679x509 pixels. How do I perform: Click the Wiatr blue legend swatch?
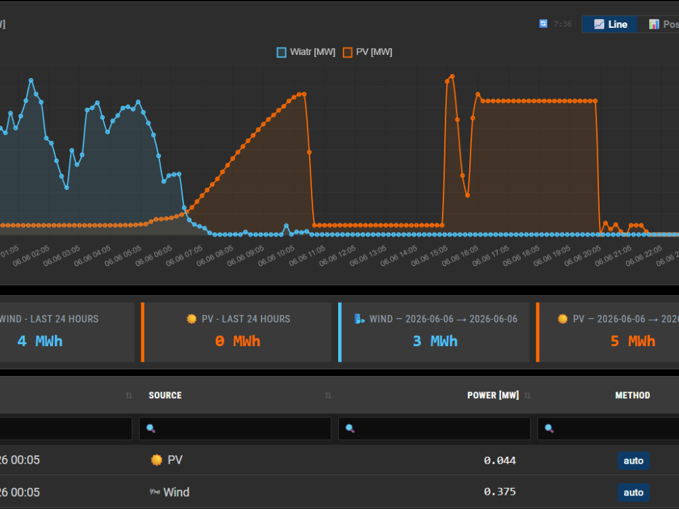(282, 52)
